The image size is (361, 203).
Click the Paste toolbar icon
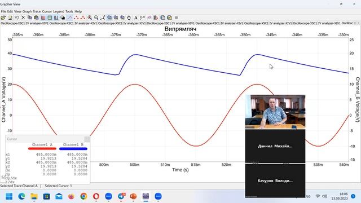tap(36, 17)
